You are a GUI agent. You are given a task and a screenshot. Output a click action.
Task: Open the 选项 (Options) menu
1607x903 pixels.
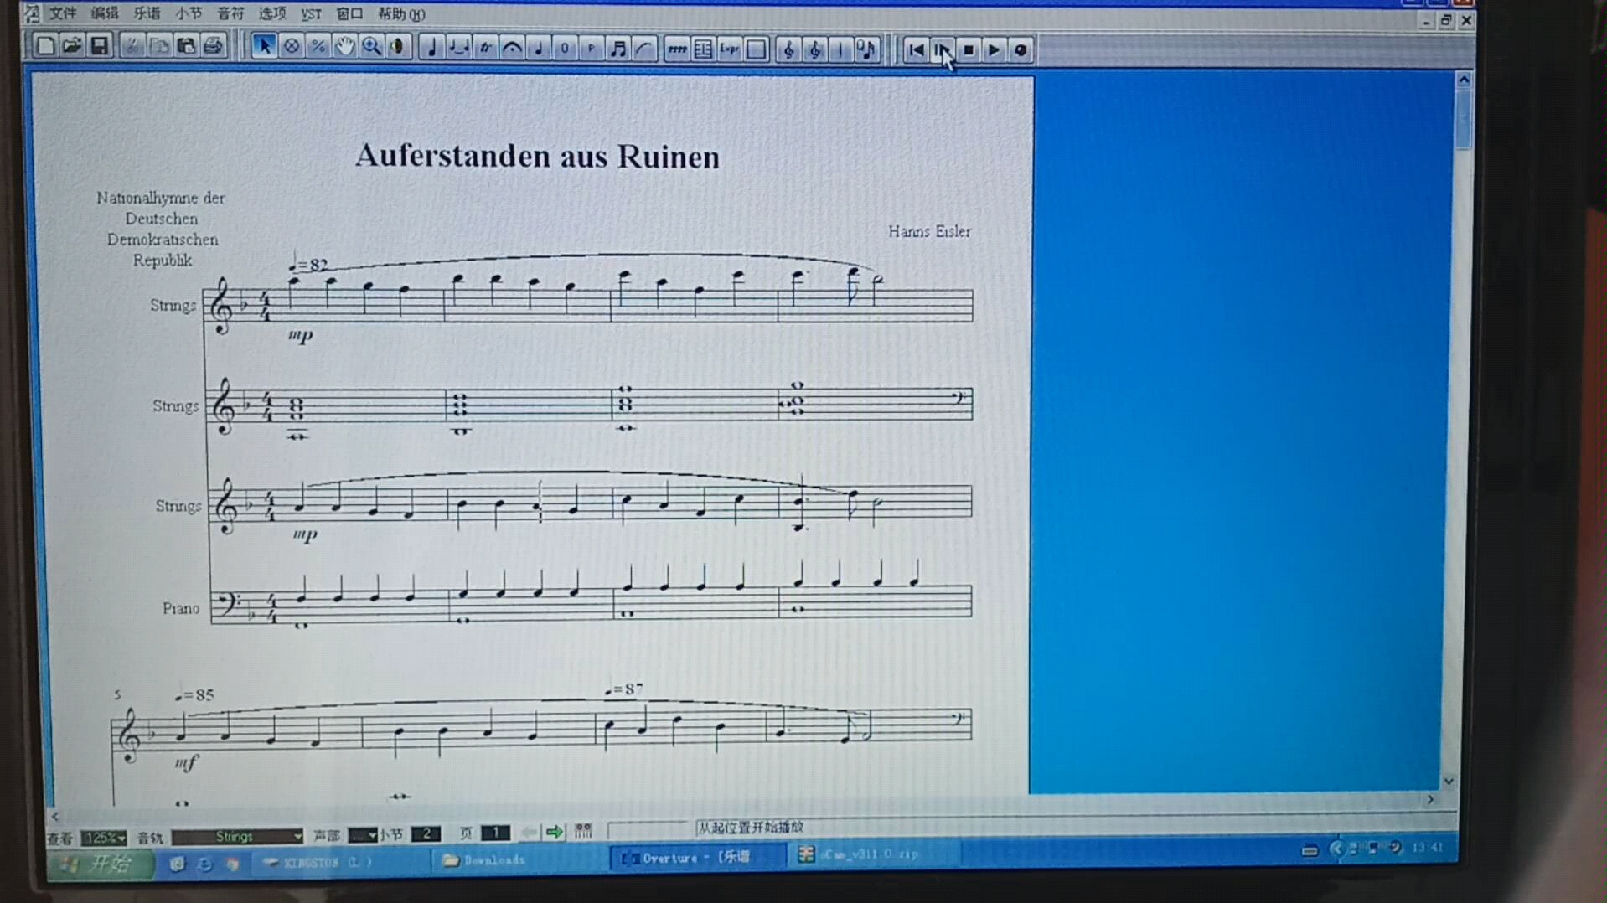pos(272,13)
